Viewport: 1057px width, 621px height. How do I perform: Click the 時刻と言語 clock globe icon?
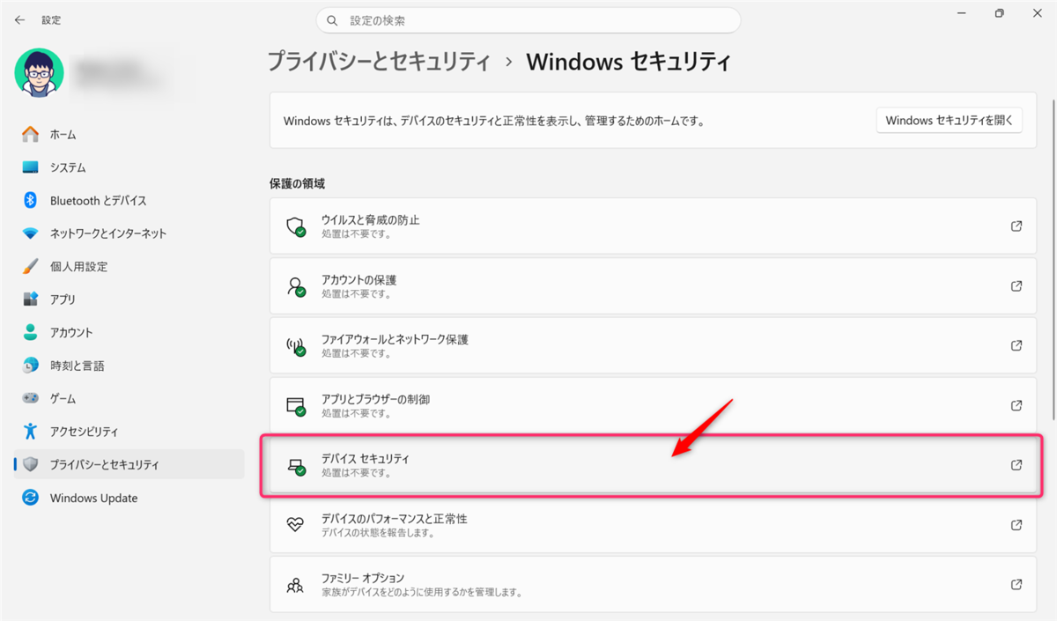point(31,366)
